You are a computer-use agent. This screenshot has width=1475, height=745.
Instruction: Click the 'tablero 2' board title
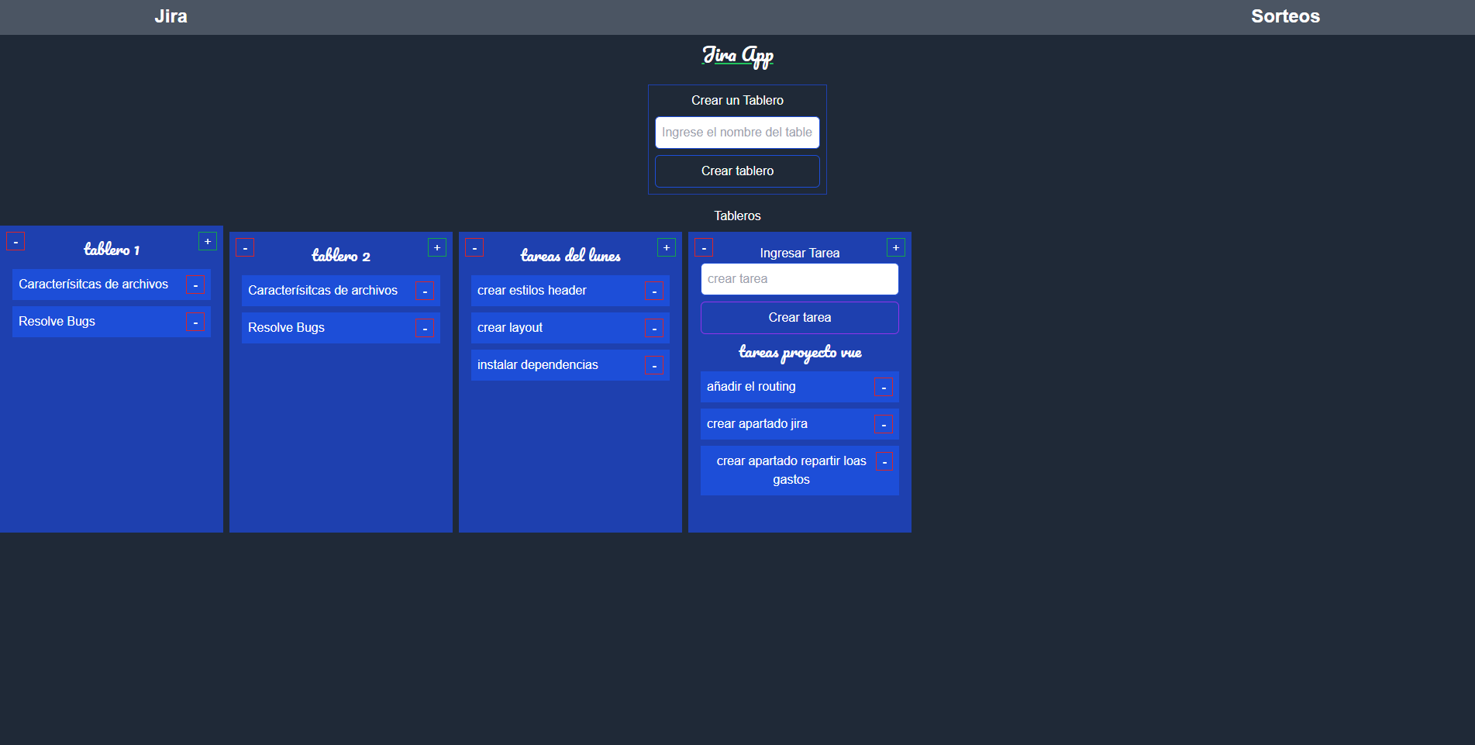point(341,255)
